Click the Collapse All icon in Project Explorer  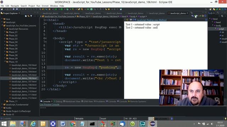pyautogui.click(x=26, y=16)
